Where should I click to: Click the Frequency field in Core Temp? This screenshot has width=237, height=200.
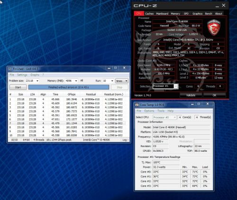coord(181,137)
